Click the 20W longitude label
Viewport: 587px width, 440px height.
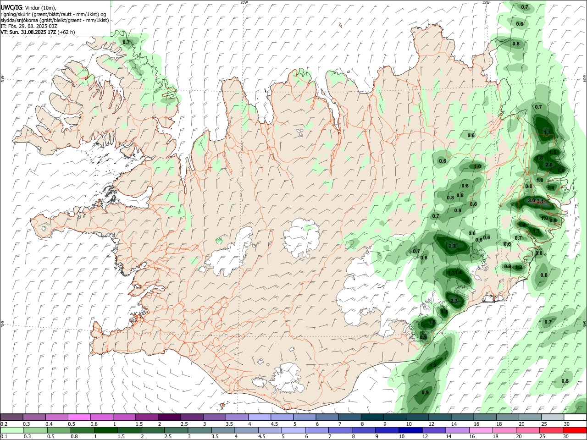tap(244, 2)
